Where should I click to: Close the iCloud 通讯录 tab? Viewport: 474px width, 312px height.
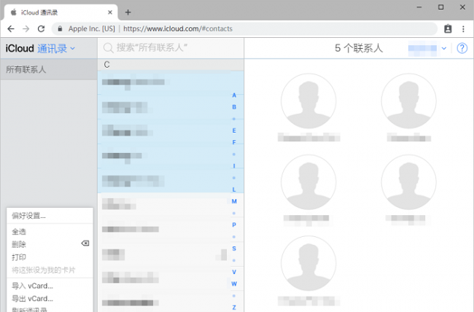(110, 12)
